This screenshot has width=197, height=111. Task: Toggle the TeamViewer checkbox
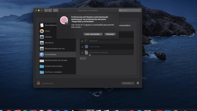pyautogui.click(x=82, y=47)
